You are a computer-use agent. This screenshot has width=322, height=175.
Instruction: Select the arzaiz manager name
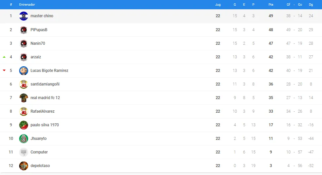pyautogui.click(x=36, y=57)
